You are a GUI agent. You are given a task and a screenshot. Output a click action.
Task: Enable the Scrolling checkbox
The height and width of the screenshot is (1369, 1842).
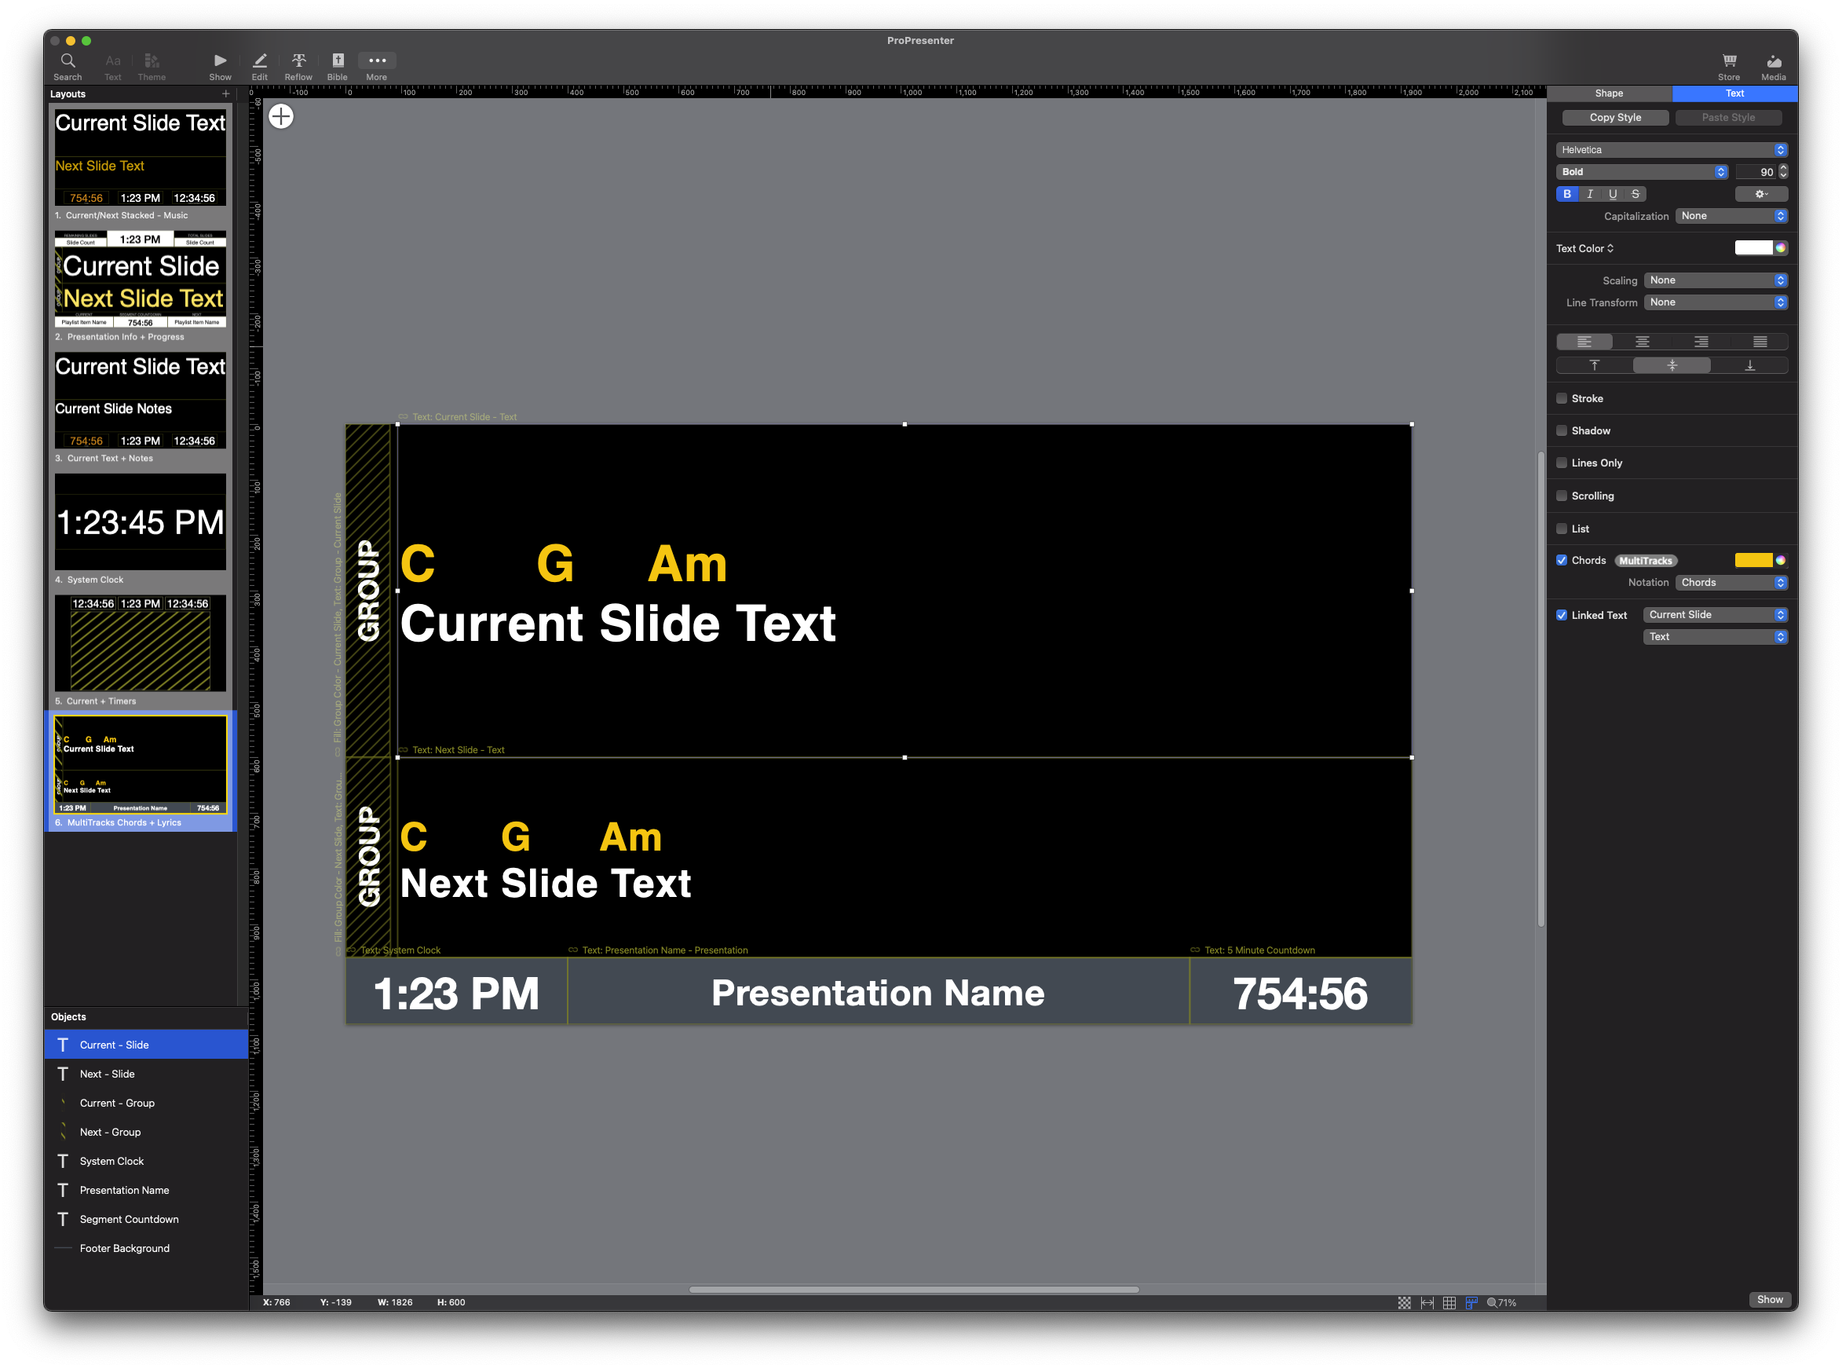click(x=1560, y=495)
